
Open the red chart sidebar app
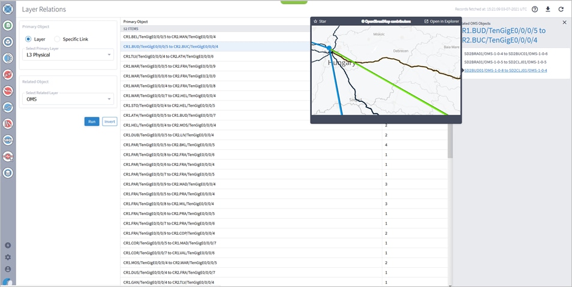click(x=8, y=75)
